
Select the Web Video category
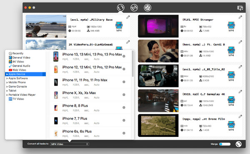[x=17, y=70]
